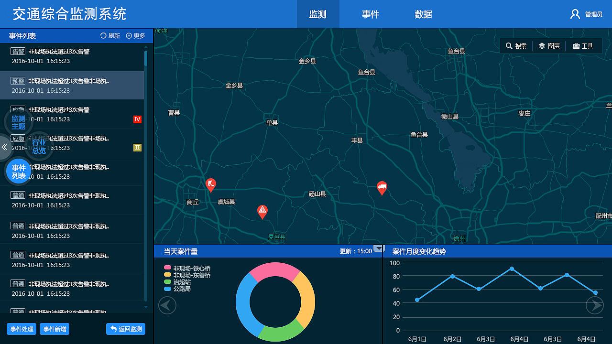The image size is (612, 344).
Task: Switch to the 事件 tab
Action: [370, 14]
